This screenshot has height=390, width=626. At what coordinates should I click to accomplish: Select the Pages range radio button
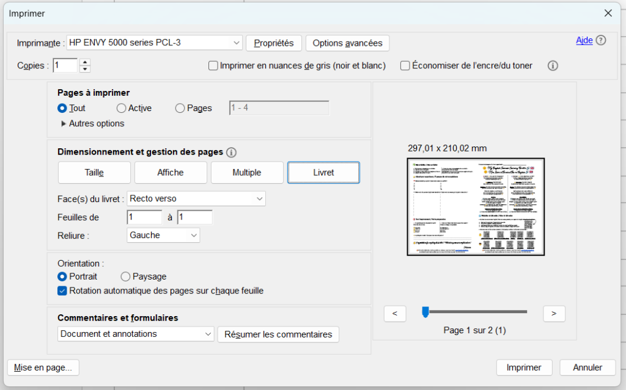[180, 108]
